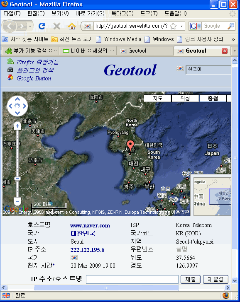Image resolution: width=240 pixels, height=302 pixels.
Task: Open the 도움말(H) menu
Action: (x=176, y=14)
